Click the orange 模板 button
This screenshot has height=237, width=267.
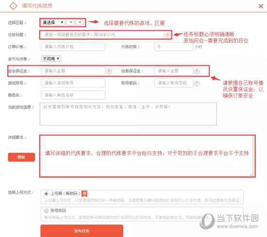pyautogui.click(x=21, y=157)
